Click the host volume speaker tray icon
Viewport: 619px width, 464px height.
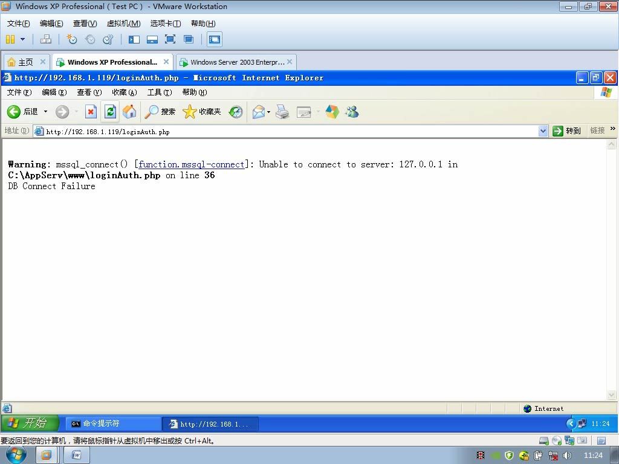click(x=568, y=456)
